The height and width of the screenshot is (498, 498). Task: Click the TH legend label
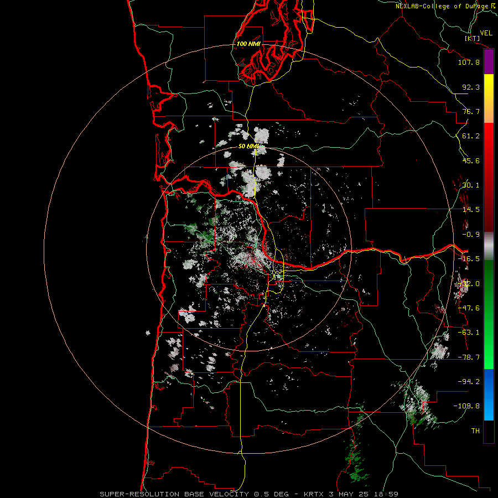pos(475,431)
